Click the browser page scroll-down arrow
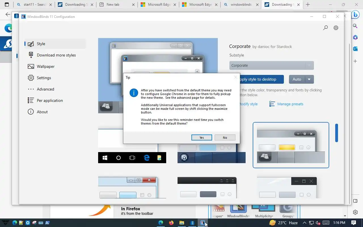The height and width of the screenshot is (227, 363). (x=345, y=216)
